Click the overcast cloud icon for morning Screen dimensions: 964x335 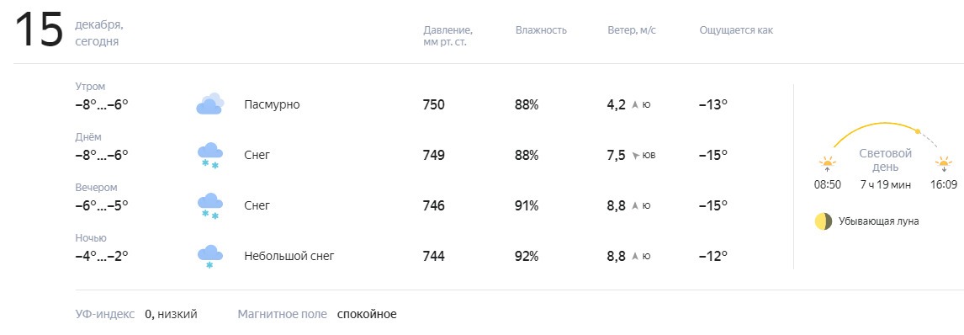pos(209,104)
